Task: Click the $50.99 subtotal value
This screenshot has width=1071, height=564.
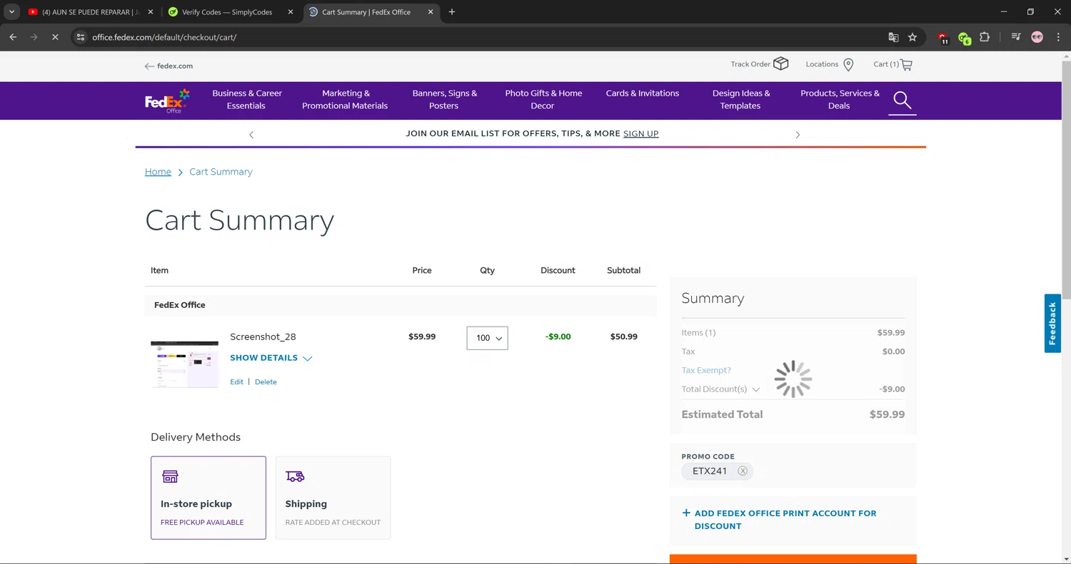Action: pos(623,337)
